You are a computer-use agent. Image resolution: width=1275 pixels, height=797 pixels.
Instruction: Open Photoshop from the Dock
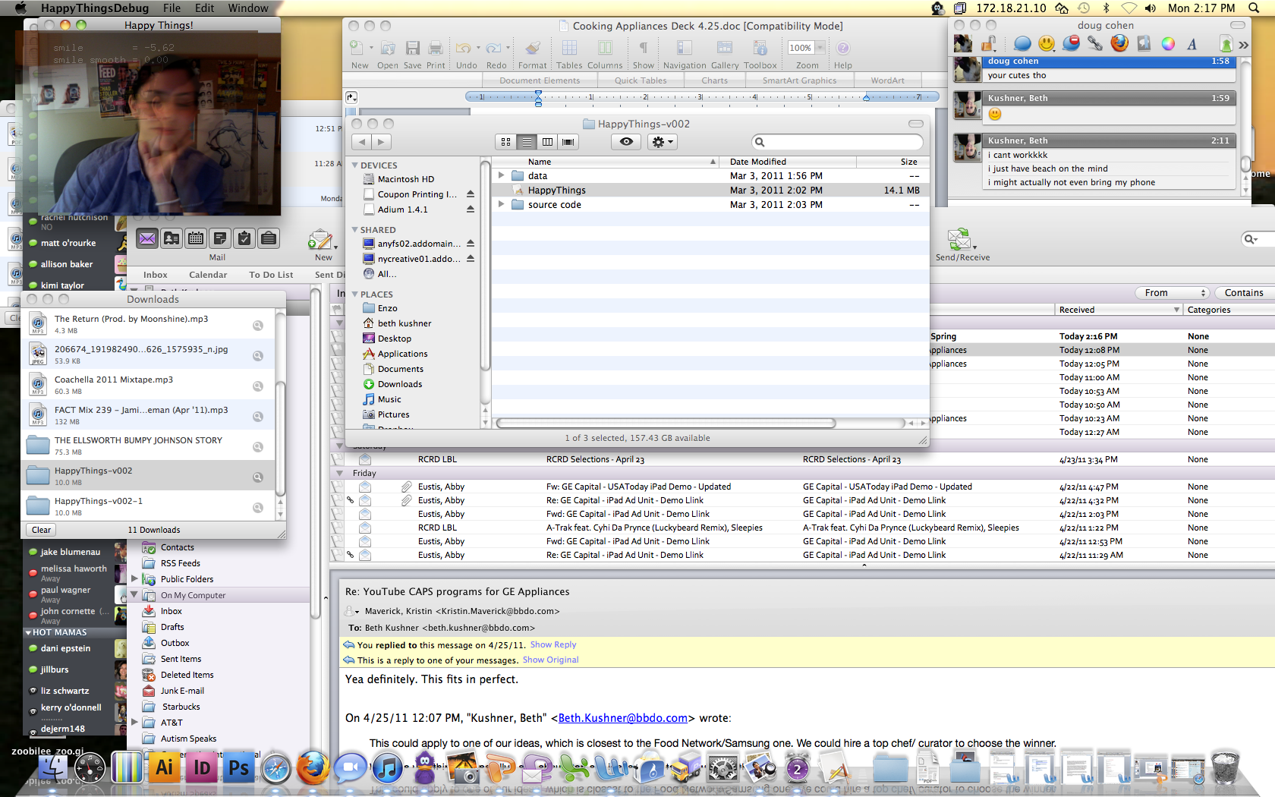click(238, 767)
